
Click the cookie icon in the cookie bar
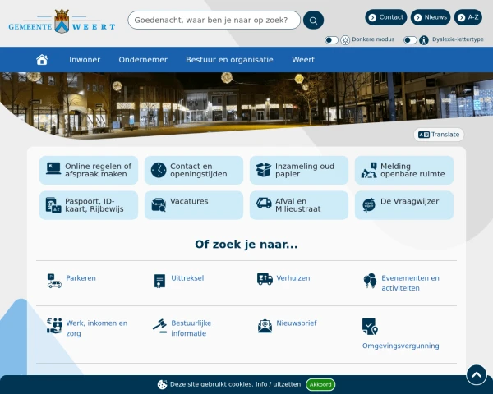[x=162, y=385]
